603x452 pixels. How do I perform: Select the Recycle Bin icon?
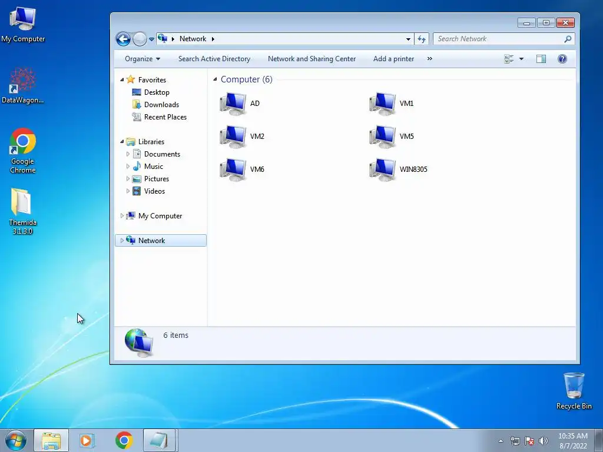point(574,391)
